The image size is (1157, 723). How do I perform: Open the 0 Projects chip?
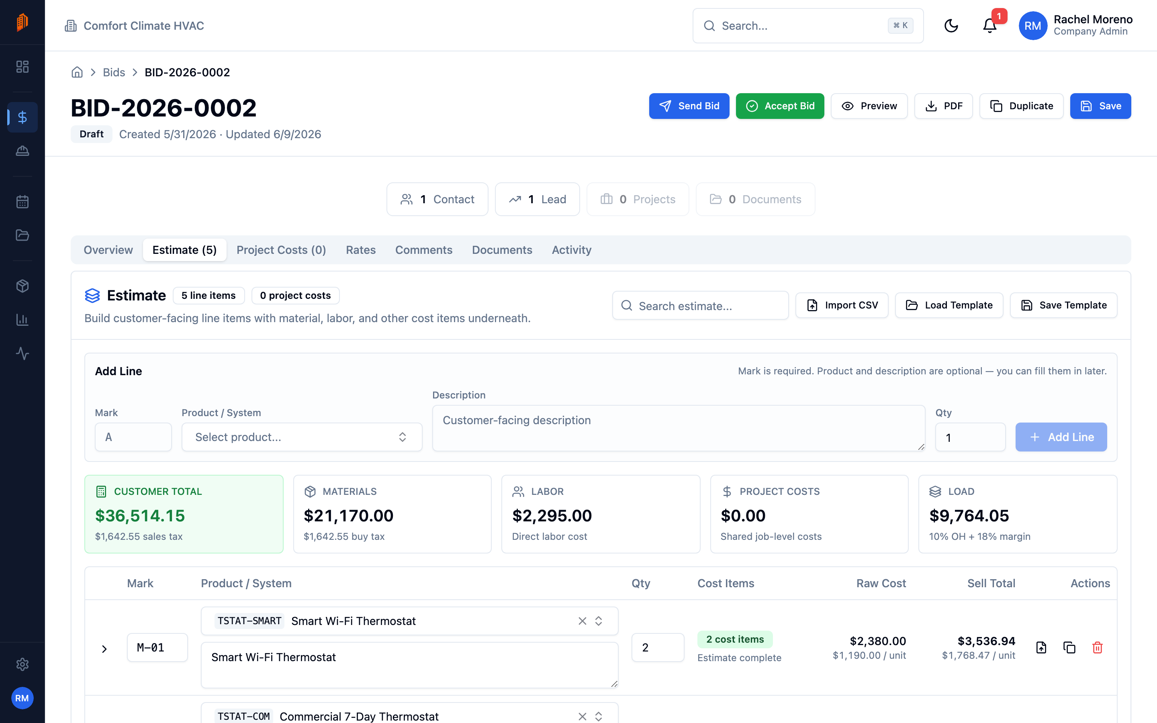click(637, 199)
